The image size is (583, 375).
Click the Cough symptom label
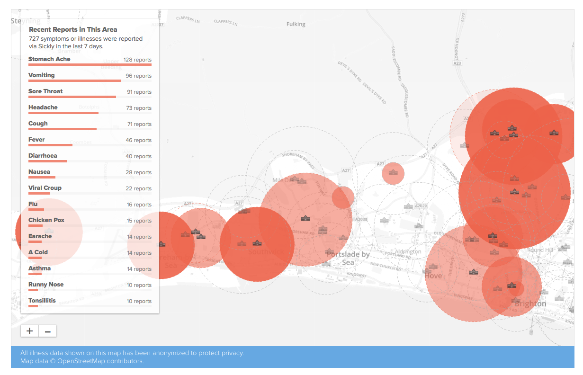tap(38, 124)
